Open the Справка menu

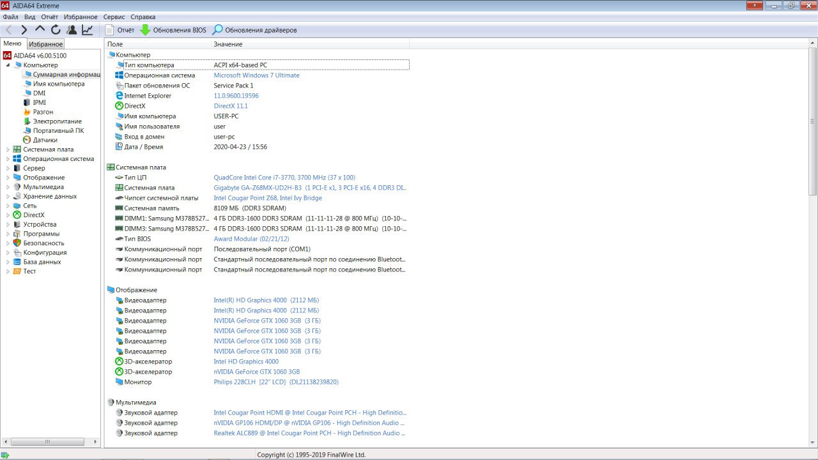(143, 17)
